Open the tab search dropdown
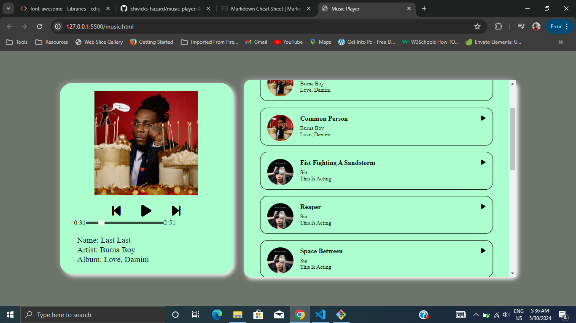Screen dimensions: 576x323 tap(8, 8)
